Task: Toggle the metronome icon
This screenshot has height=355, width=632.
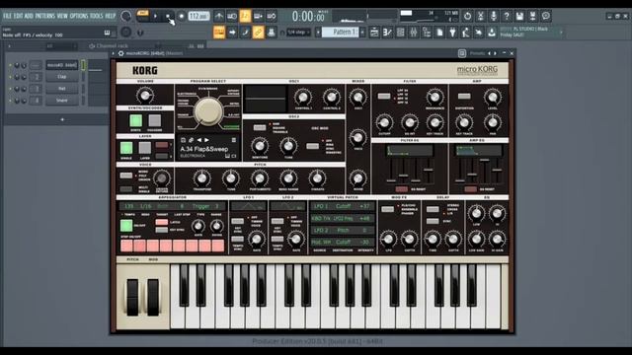Action: (x=219, y=16)
